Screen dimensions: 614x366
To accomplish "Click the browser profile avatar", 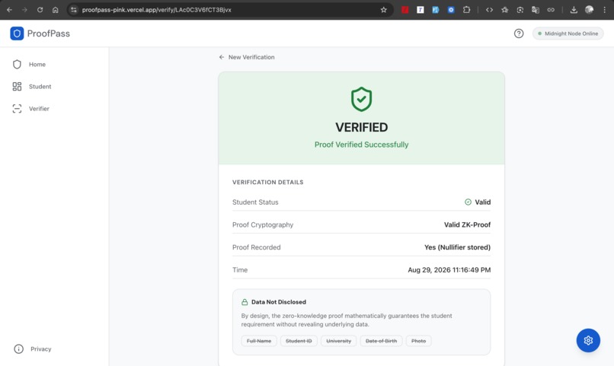I will [589, 10].
